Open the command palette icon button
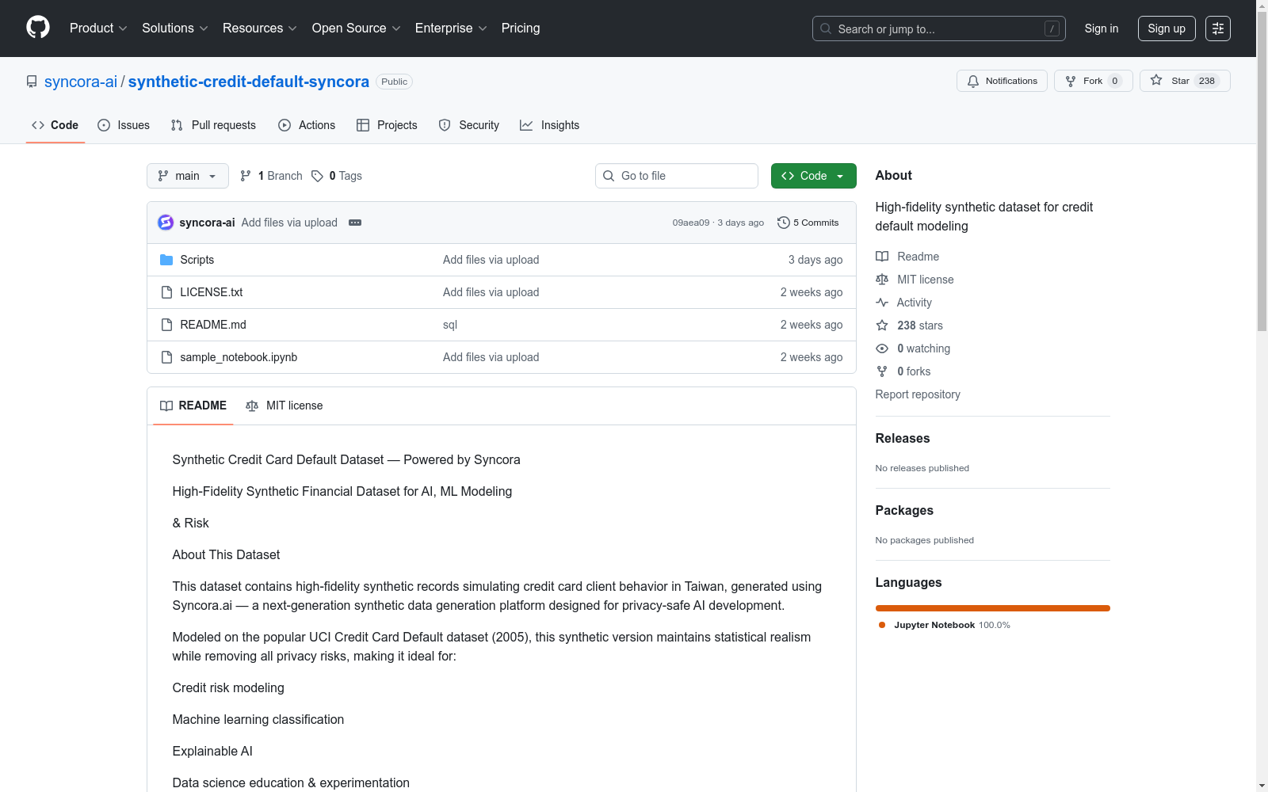This screenshot has height=792, width=1268. pyautogui.click(x=1218, y=29)
